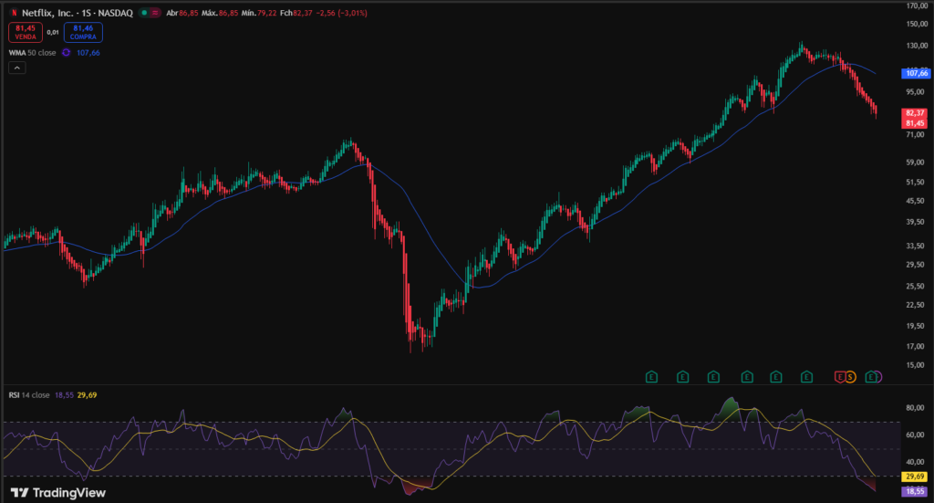Click the pink approximate-equals data icon
This screenshot has width=934, height=503.
[x=155, y=13]
